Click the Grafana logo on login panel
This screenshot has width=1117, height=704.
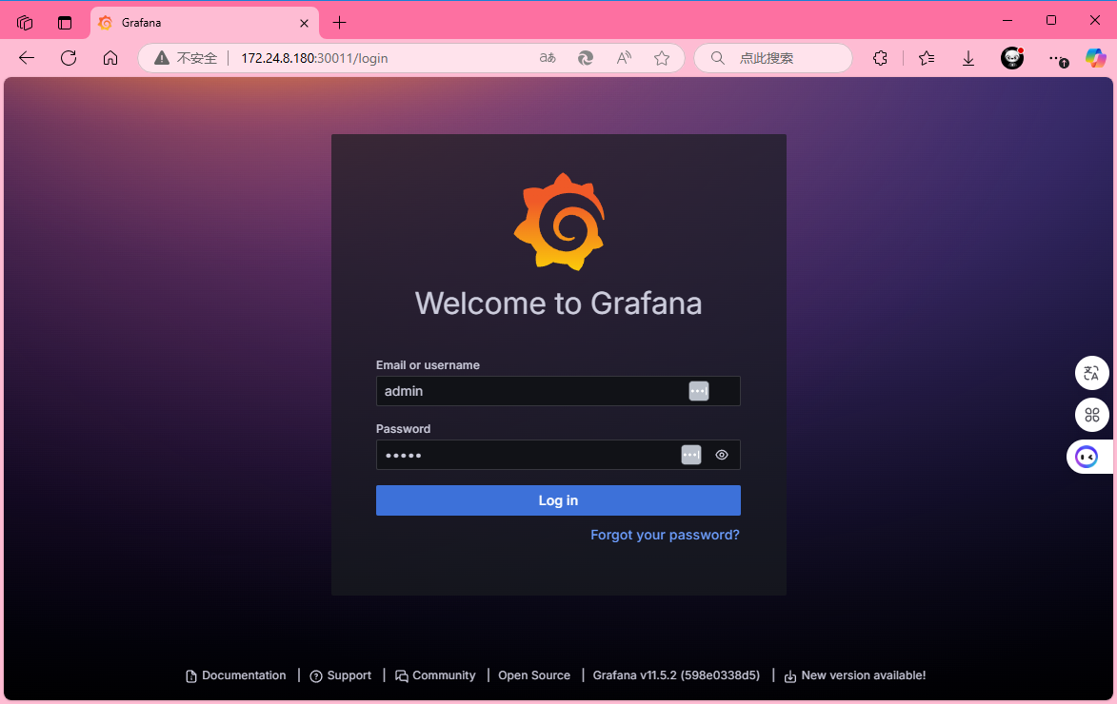click(560, 222)
